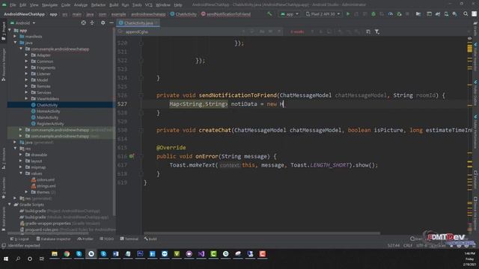Click the find-in-file search field

(180, 31)
